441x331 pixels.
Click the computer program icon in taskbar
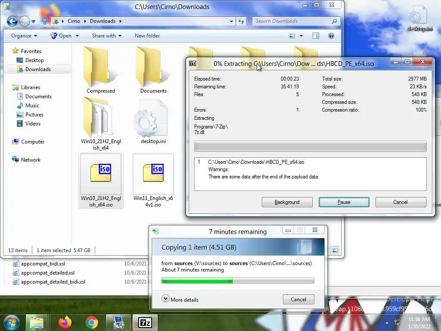click(118, 322)
